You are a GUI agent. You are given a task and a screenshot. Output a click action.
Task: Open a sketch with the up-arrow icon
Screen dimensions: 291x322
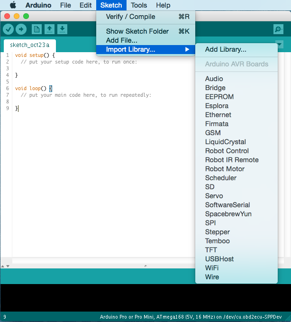(x=49, y=29)
